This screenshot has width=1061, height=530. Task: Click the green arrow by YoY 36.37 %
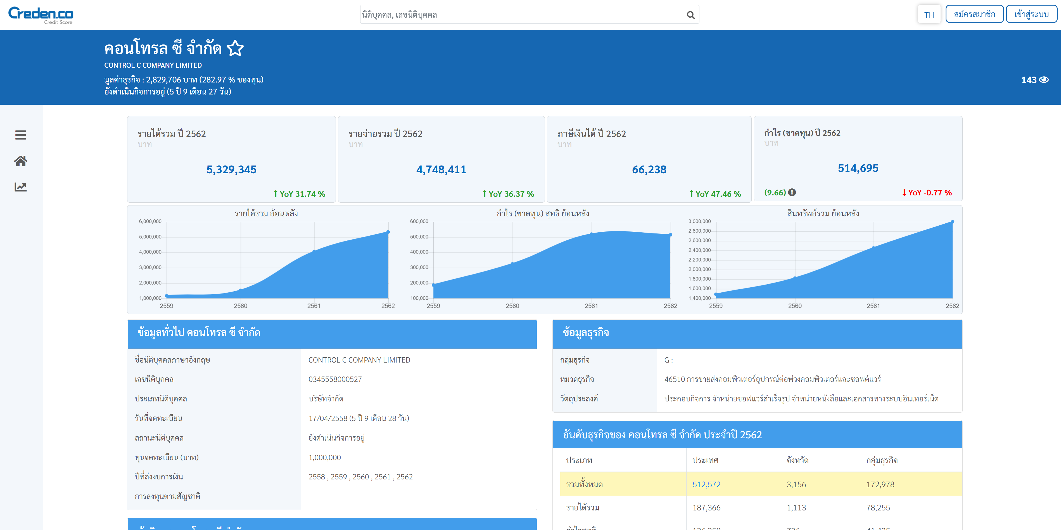tap(484, 194)
